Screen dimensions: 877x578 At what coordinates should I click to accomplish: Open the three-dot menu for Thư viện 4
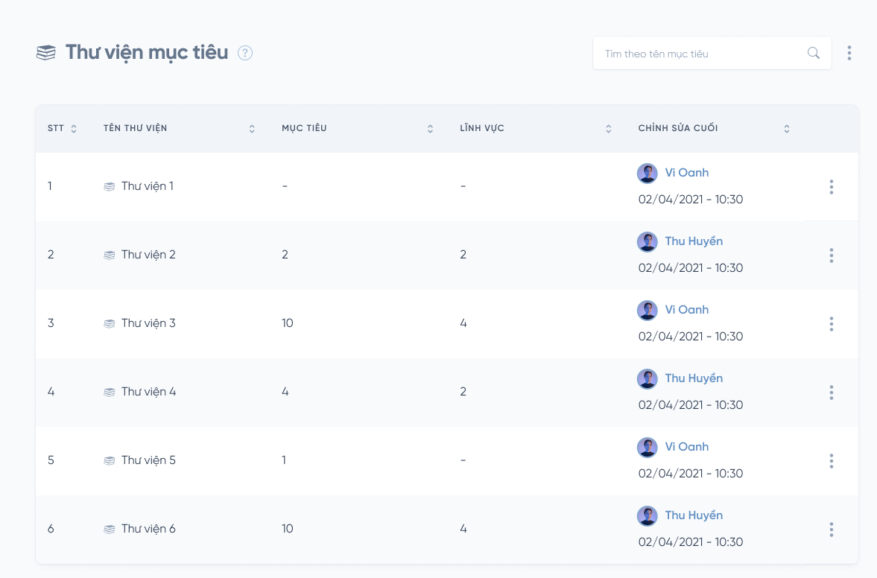click(832, 393)
